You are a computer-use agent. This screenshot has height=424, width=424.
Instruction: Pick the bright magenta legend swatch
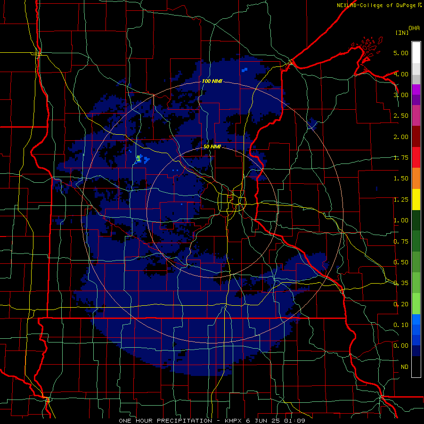pyautogui.click(x=416, y=90)
